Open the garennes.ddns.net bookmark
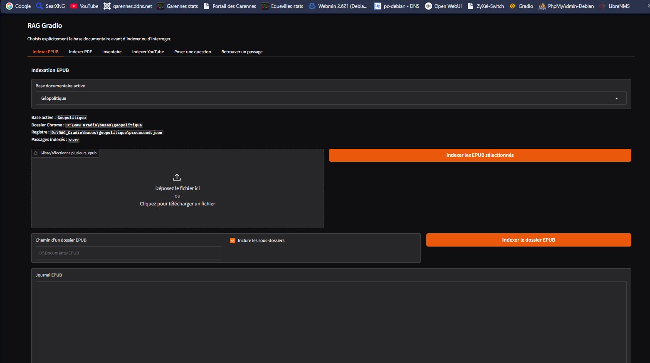The height and width of the screenshot is (363, 650). coord(128,6)
